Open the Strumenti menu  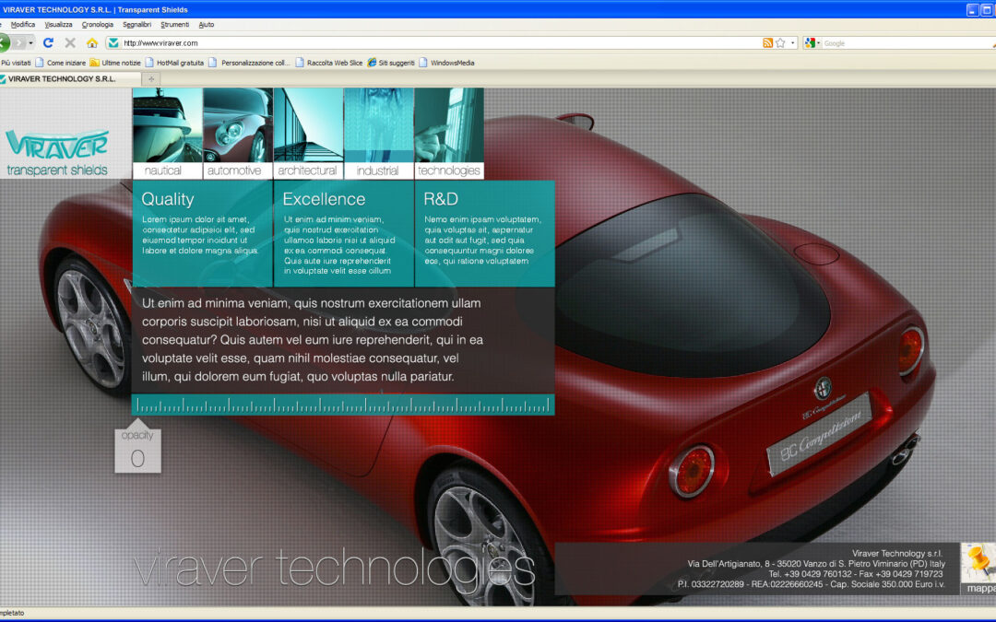click(174, 25)
